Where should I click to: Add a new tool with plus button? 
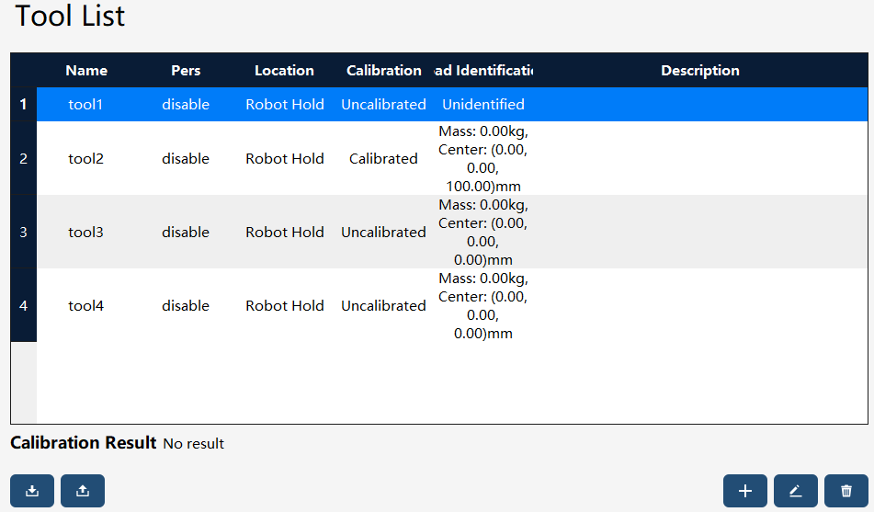(x=745, y=491)
